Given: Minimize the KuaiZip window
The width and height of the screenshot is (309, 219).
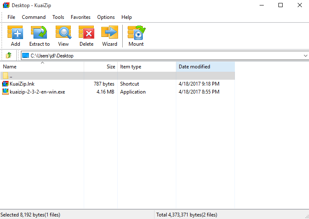Looking at the screenshot, I should click(262, 5).
